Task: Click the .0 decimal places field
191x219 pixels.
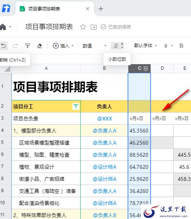Action: click(x=116, y=46)
